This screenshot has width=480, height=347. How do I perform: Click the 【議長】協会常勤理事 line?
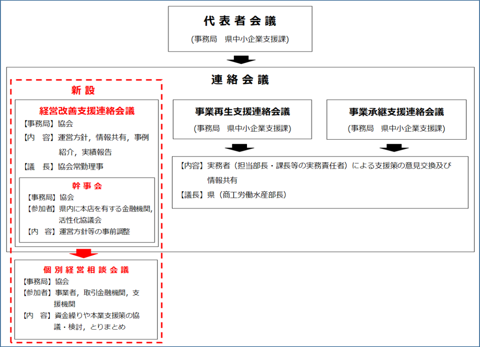point(64,166)
